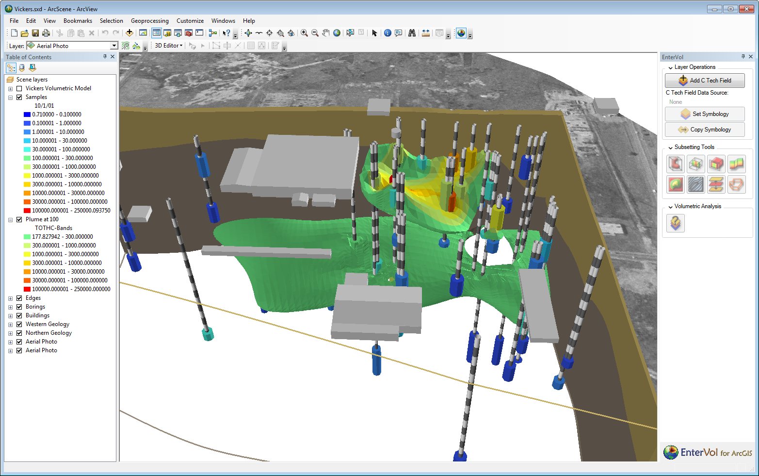
Task: Click List By Drawing Order button
Action: tap(11, 68)
